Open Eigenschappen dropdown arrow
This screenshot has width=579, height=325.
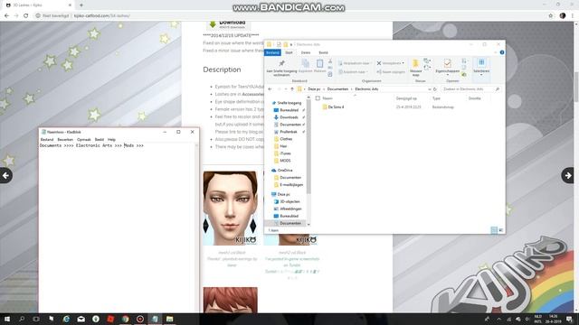(448, 75)
